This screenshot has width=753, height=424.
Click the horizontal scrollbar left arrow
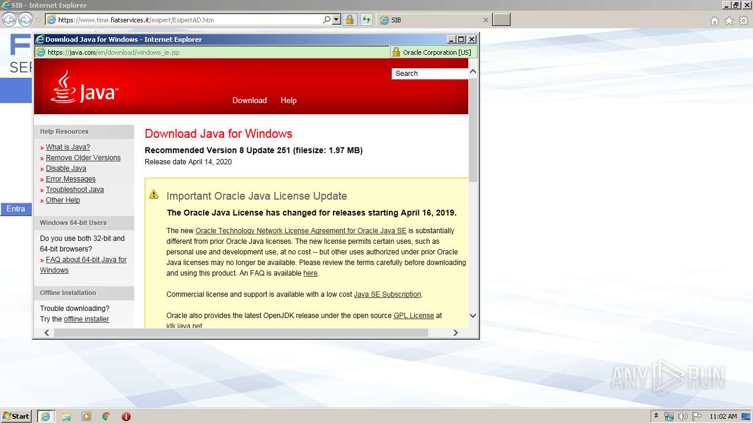[47, 333]
